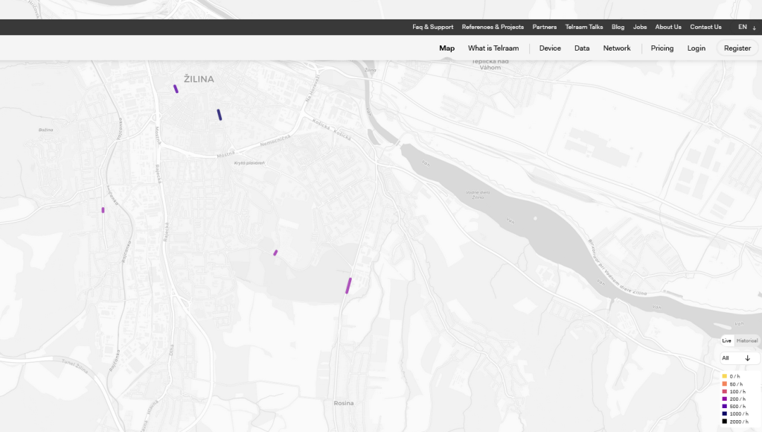The width and height of the screenshot is (762, 432).
Task: Go to the Data menu item
Action: pos(582,48)
